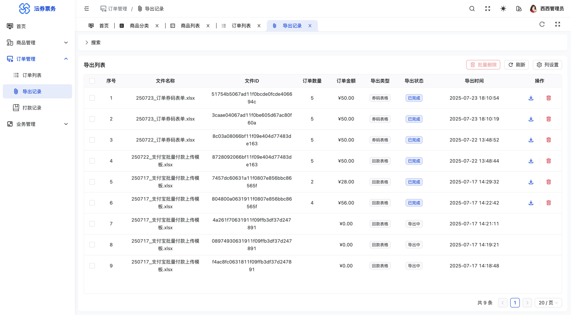This screenshot has width=571, height=315.
Task: Expand the 商品管理 sidebar menu
Action: [x=37, y=43]
